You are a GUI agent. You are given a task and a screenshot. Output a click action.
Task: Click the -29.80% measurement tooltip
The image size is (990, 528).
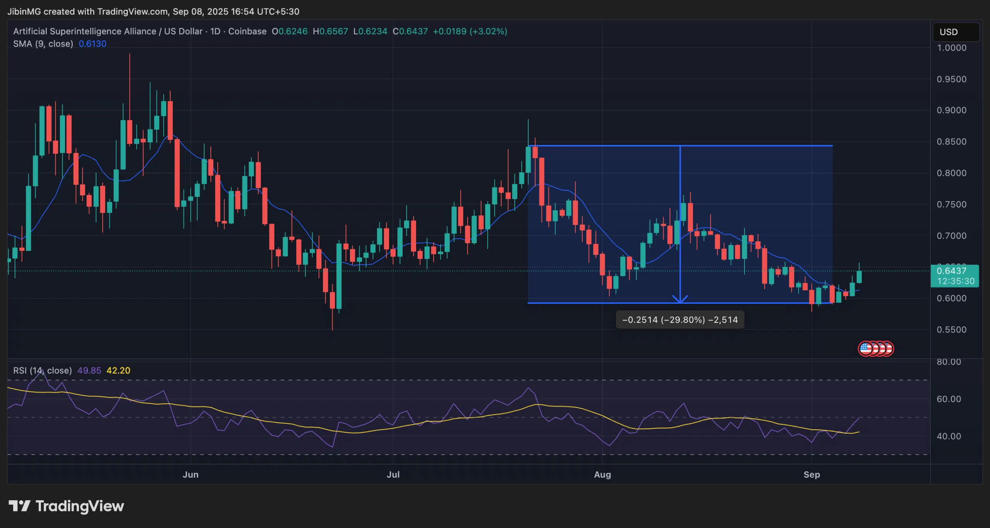click(680, 320)
